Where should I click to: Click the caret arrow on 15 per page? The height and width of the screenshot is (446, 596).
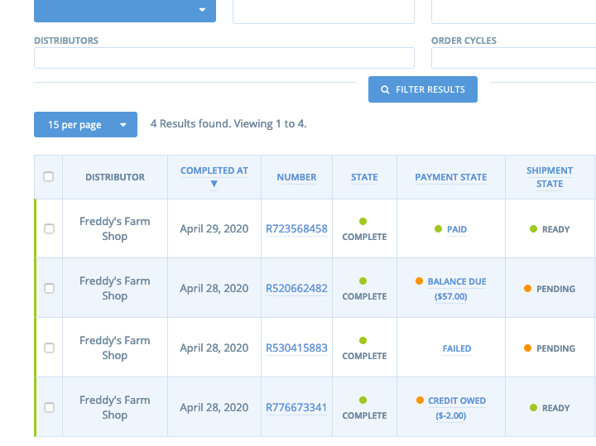click(x=123, y=125)
